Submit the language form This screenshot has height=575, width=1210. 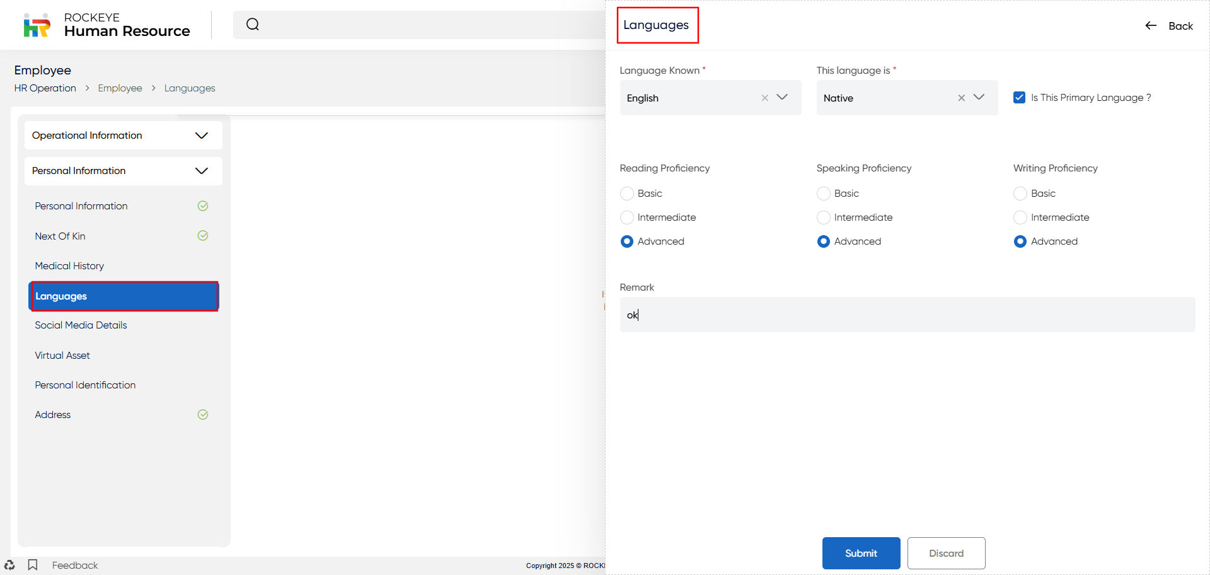click(861, 554)
